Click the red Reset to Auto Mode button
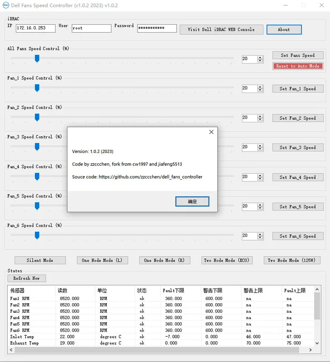Screen dimensions: 330x362 [x=298, y=66]
